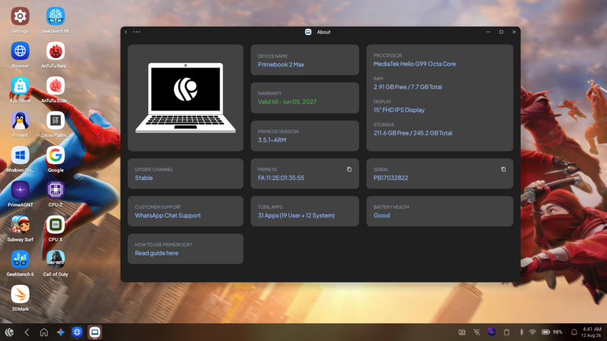Launch CPU X app
This screenshot has width=607, height=341.
pos(55,225)
